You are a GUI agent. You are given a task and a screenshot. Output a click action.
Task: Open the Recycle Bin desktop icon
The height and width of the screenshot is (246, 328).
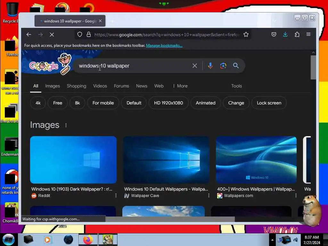pos(11,12)
